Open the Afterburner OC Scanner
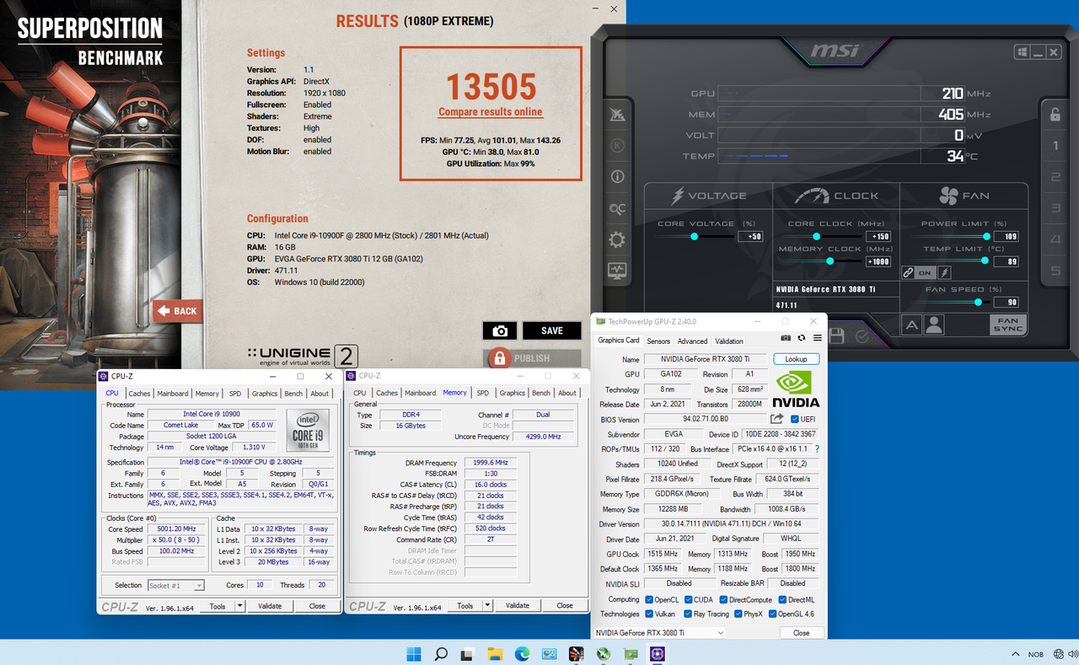Image resolution: width=1079 pixels, height=665 pixels. click(617, 208)
